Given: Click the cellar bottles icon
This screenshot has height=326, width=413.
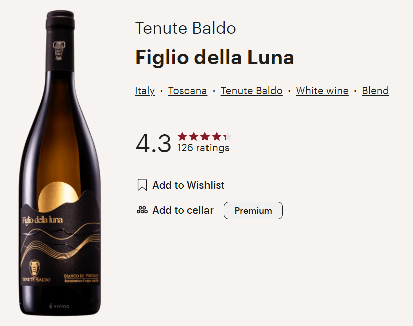Looking at the screenshot, I should (142, 210).
